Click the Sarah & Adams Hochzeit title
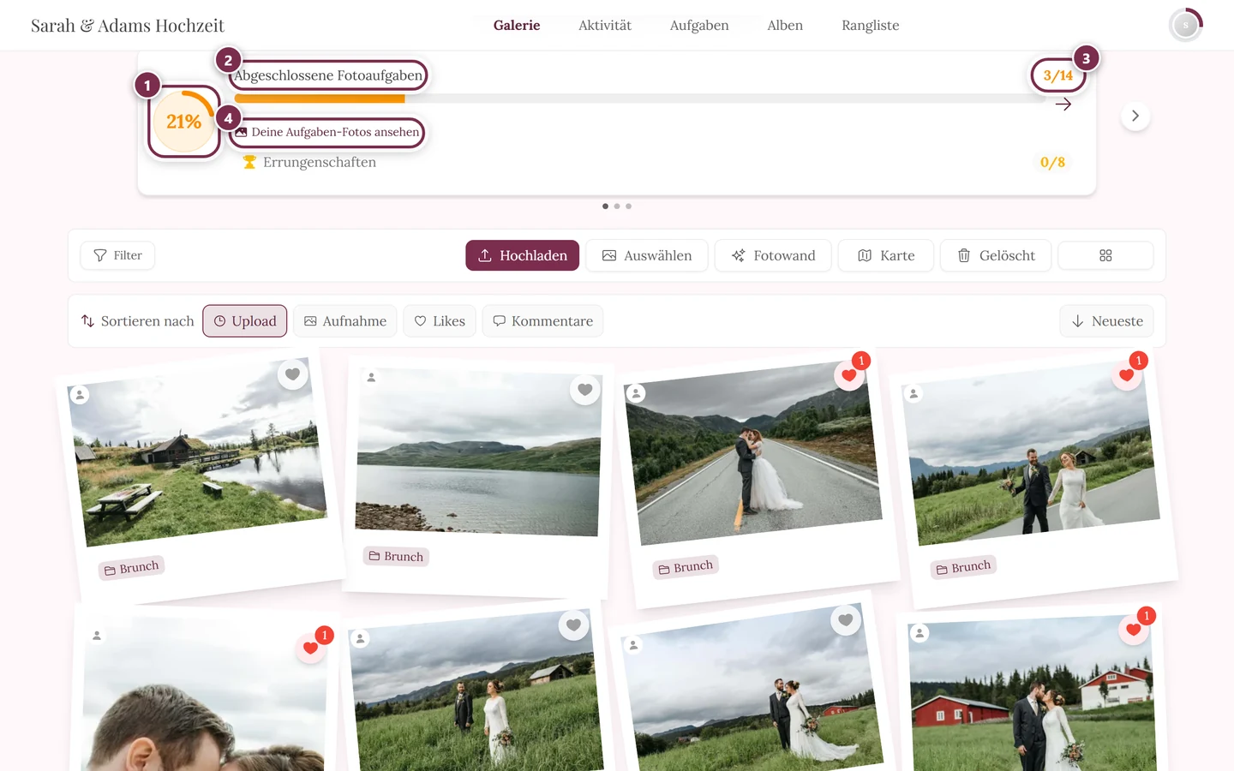This screenshot has height=771, width=1234. [x=128, y=26]
